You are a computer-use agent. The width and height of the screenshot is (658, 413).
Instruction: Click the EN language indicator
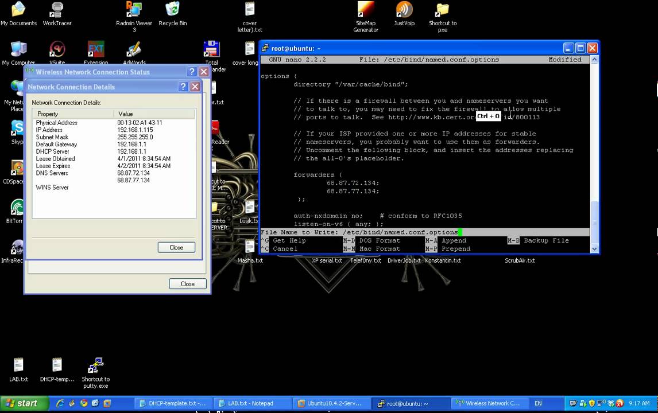coord(538,403)
